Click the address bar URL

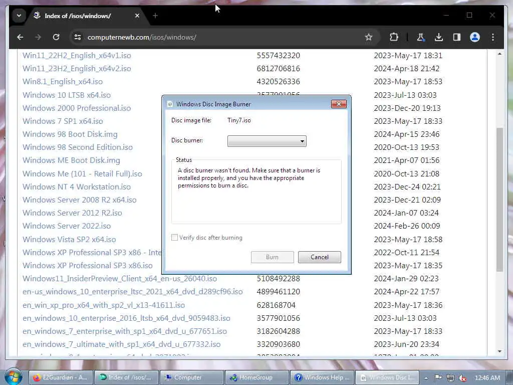[142, 37]
